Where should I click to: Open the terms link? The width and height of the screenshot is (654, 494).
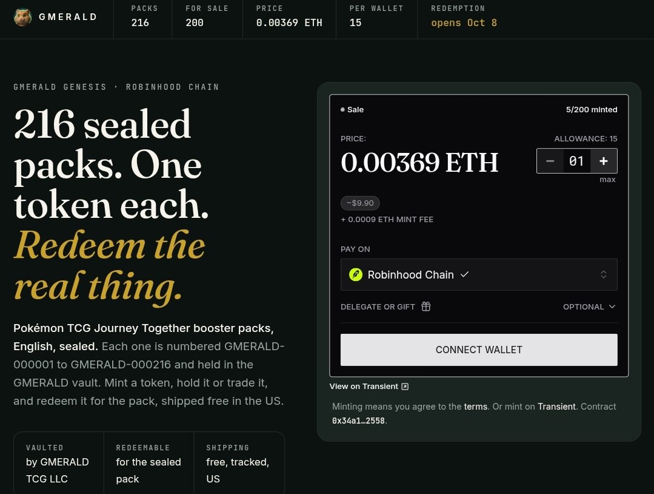tap(475, 407)
